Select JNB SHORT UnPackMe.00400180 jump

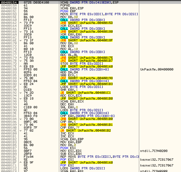click(x=86, y=32)
